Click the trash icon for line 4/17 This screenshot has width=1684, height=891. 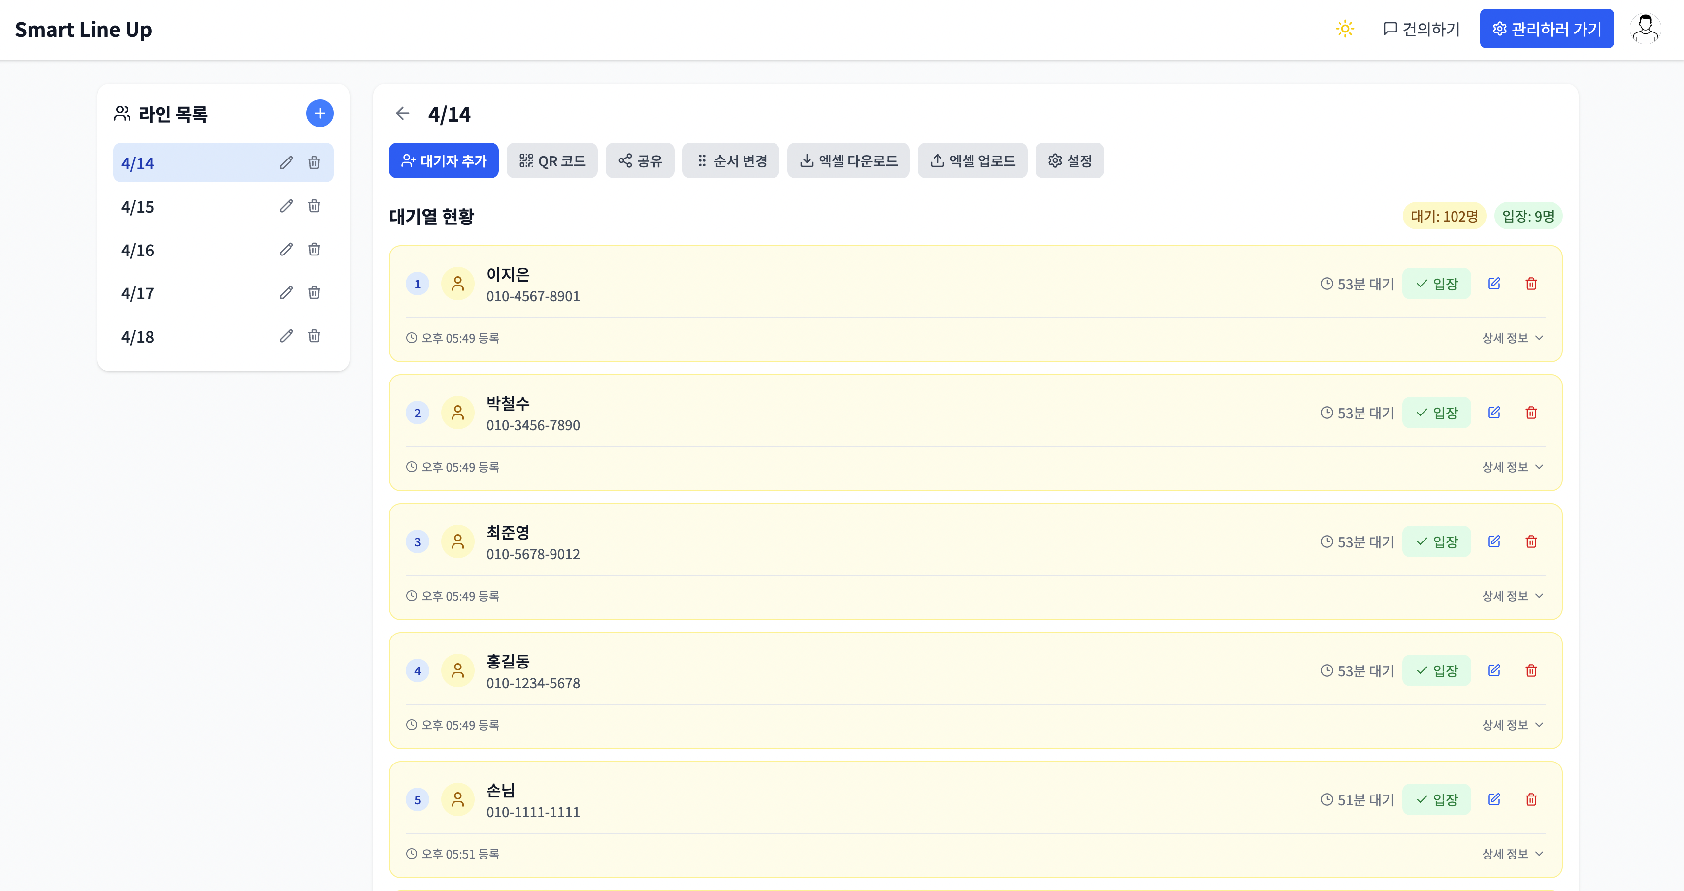tap(314, 292)
